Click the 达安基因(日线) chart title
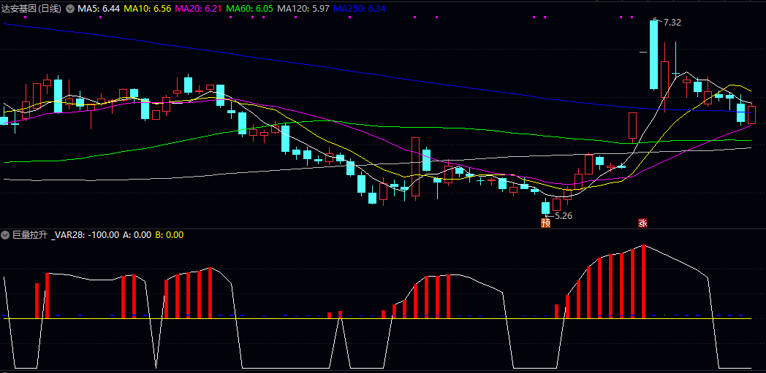Screen dimensions: 766x373 [32, 9]
